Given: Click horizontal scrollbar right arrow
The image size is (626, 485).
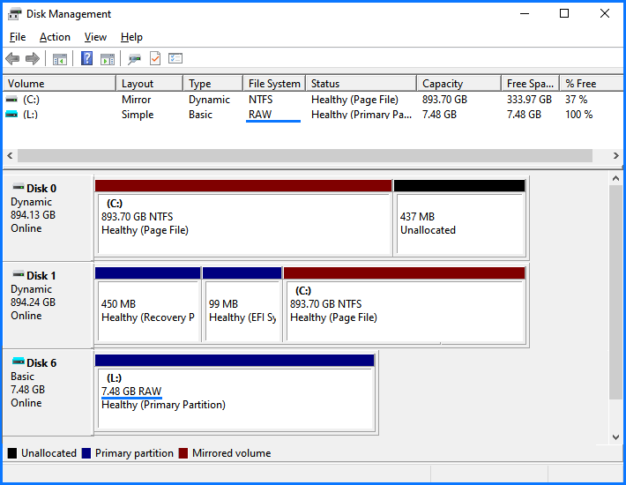Looking at the screenshot, I should [615, 155].
